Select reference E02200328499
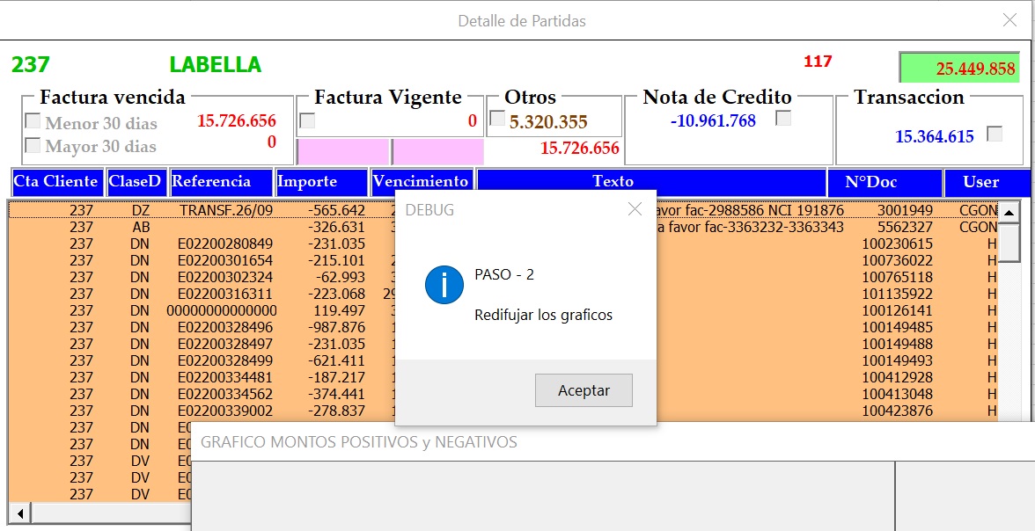Screen dimensions: 1035x531 (x=225, y=360)
